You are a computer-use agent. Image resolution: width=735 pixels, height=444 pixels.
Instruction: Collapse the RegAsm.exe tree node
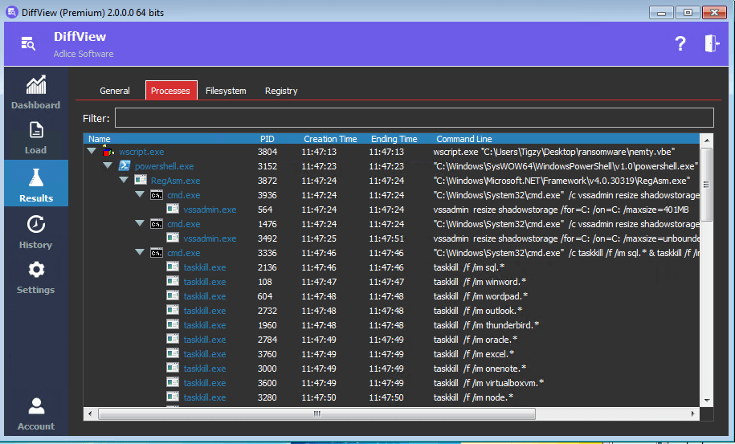pos(124,181)
